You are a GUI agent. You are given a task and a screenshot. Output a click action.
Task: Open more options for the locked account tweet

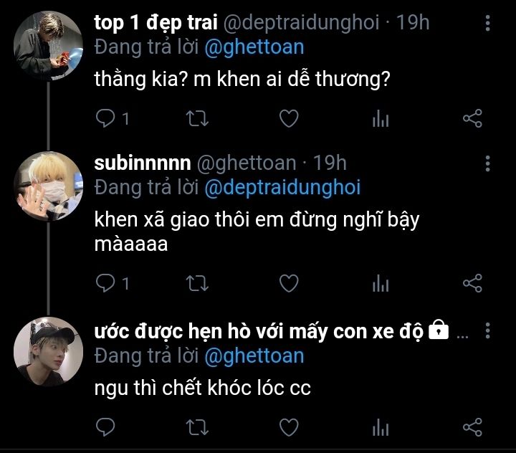(x=488, y=331)
